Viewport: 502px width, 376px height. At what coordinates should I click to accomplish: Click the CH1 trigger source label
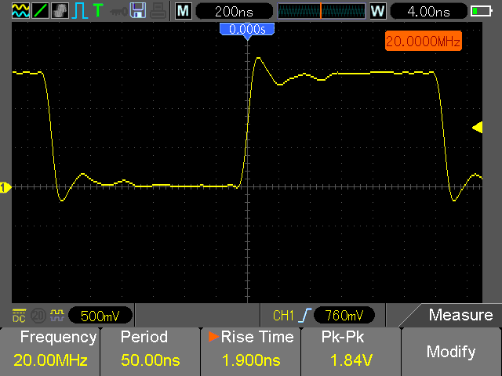pos(283,316)
